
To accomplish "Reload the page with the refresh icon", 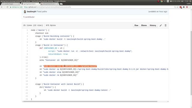I will click(7, 7).
